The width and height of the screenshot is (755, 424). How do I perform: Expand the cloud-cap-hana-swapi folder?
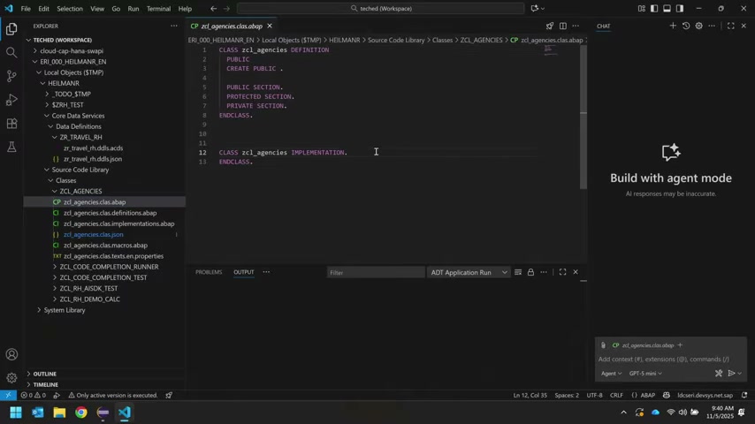point(72,50)
